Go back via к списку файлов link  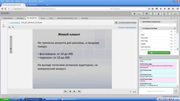(x=15, y=23)
